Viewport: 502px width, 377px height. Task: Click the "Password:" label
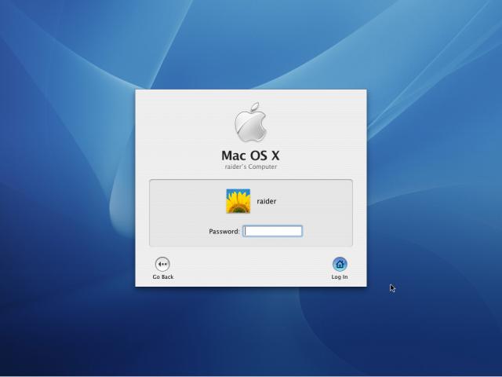tap(224, 232)
